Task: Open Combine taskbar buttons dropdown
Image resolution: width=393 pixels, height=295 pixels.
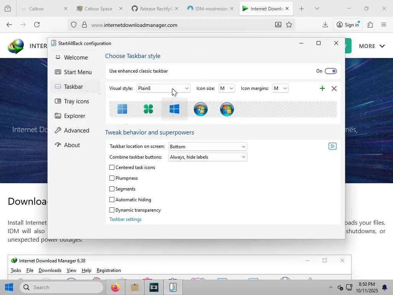Action: click(208, 157)
